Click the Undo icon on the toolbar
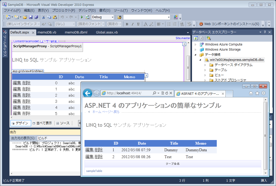Image resolution: width=276 pixels, height=186 pixels. [62, 17]
